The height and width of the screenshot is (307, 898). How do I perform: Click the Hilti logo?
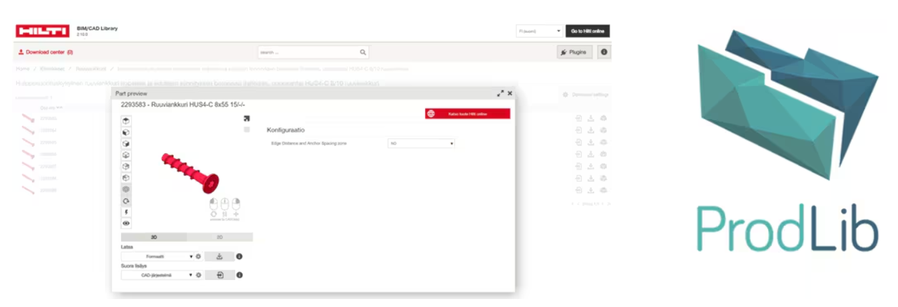click(x=43, y=31)
